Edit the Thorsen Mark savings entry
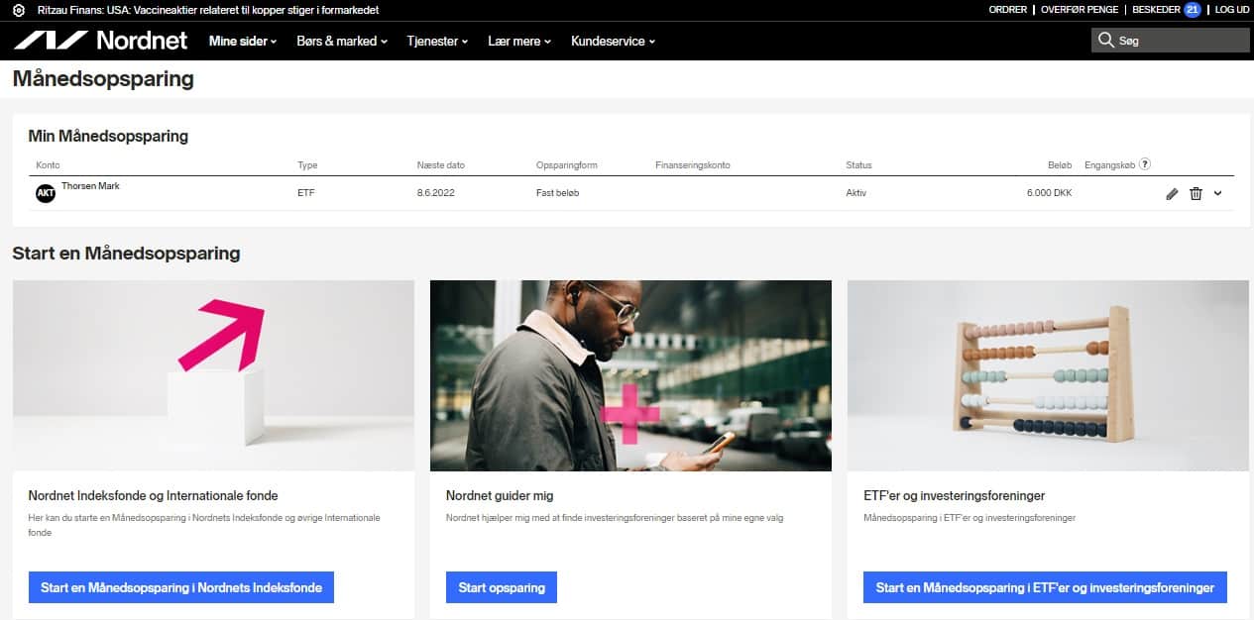 pos(1173,193)
